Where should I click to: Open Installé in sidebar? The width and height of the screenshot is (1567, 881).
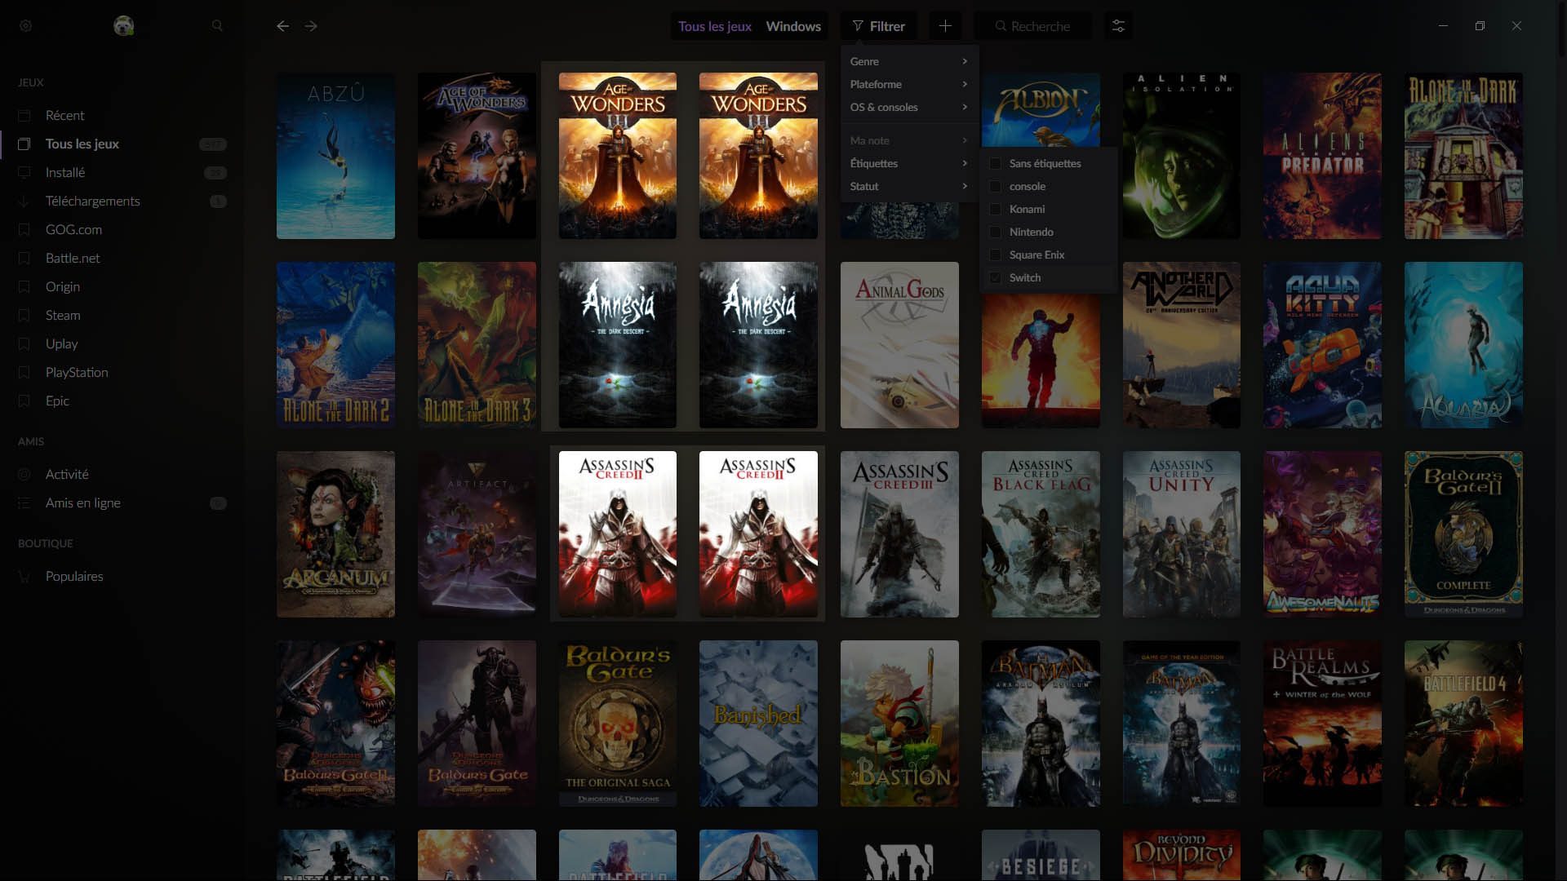[122, 173]
